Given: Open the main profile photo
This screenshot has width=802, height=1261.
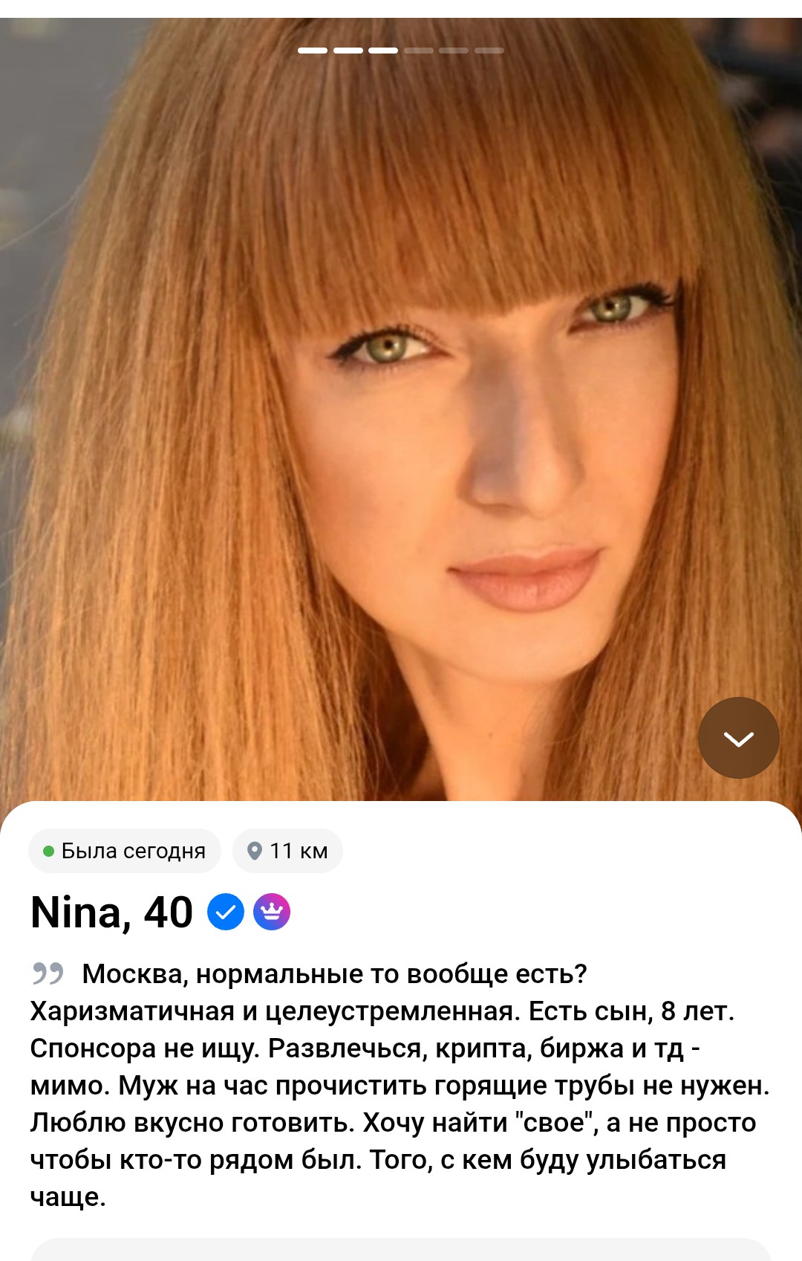Looking at the screenshot, I should click(x=401, y=409).
